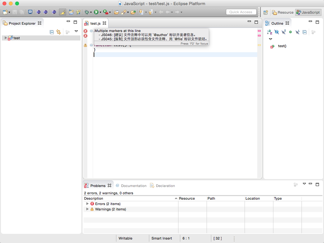Toggle Hide Local Types in Outline
The width and height of the screenshot is (324, 243).
coord(297,32)
